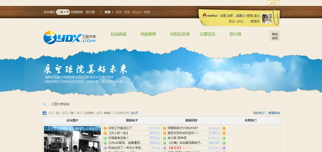Open post 同程回家之K586/K587
322x152 pixels.
pyautogui.click(x=183, y=128)
